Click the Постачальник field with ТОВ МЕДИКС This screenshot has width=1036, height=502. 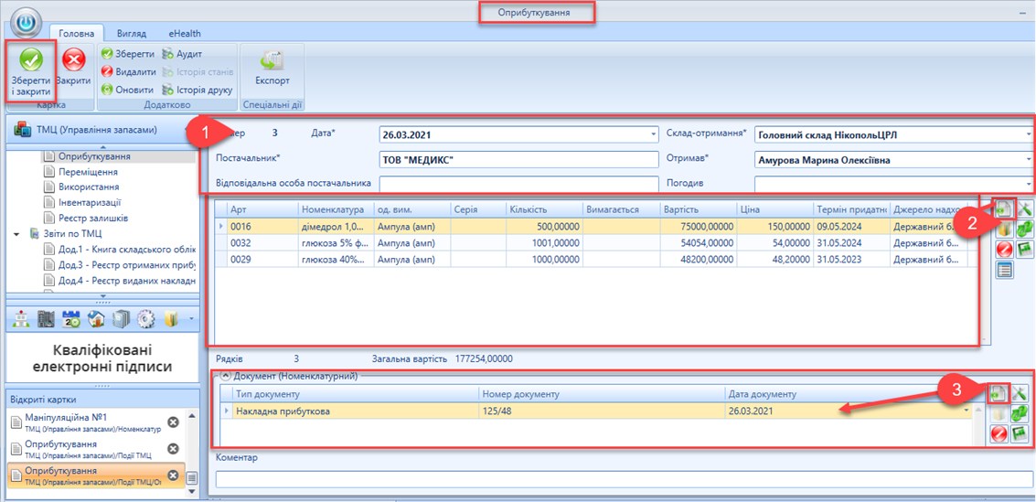coord(519,159)
